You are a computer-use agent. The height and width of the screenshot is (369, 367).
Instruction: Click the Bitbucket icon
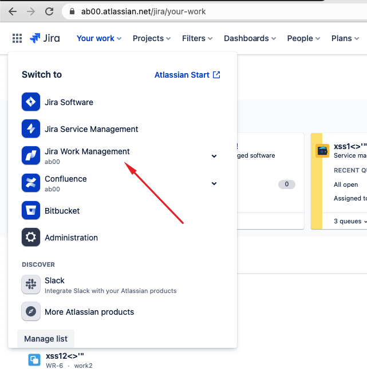(30, 211)
